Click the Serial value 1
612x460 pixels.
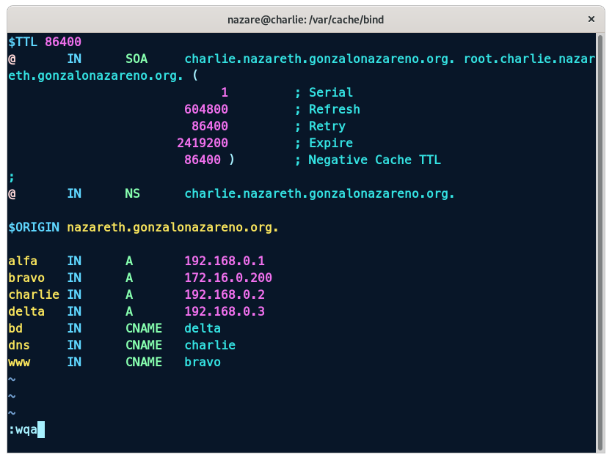[225, 92]
